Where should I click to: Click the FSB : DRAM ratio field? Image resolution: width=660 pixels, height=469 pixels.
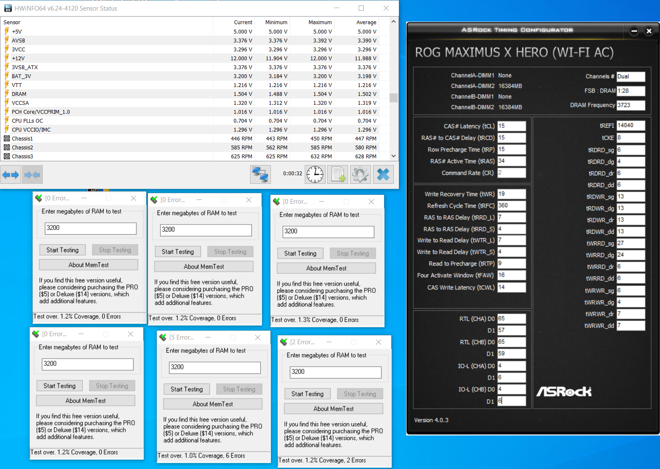631,91
